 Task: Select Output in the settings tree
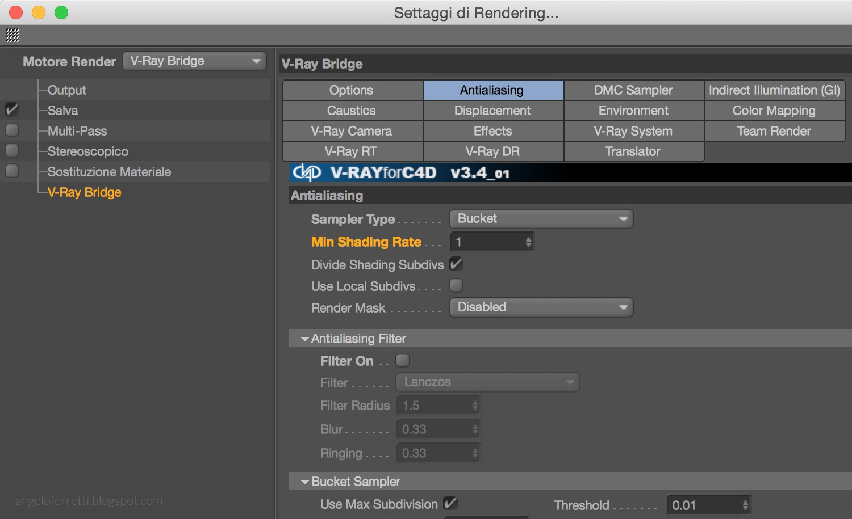(x=67, y=90)
